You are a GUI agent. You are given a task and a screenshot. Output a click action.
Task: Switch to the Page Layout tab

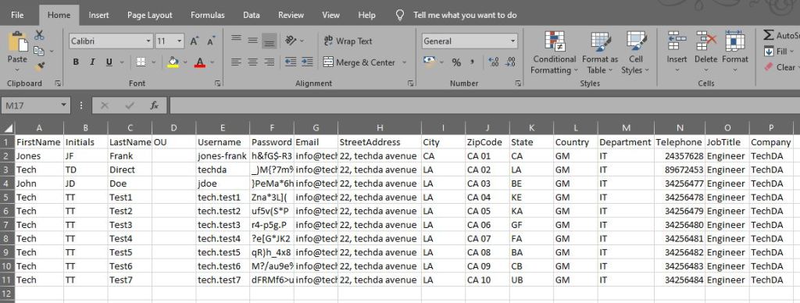click(x=150, y=16)
